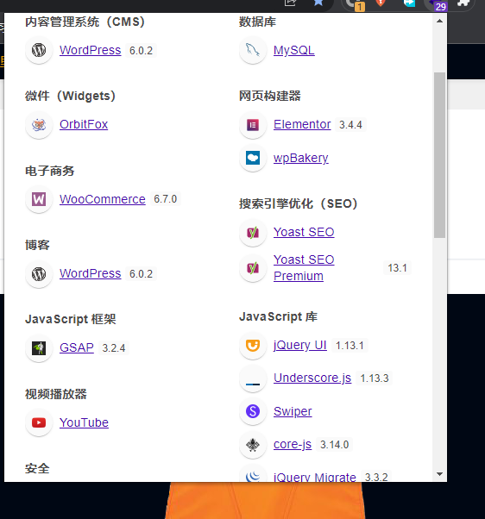Open the Elementor link
485x519 pixels.
(x=302, y=124)
